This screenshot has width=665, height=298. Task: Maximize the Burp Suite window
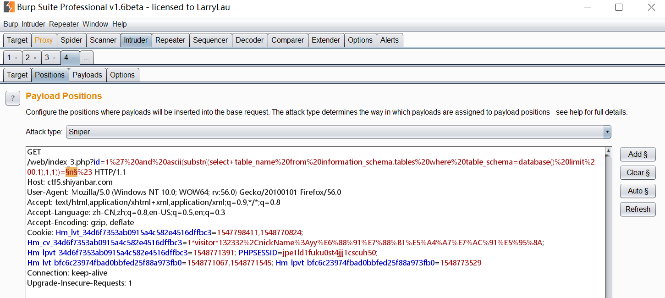(619, 7)
